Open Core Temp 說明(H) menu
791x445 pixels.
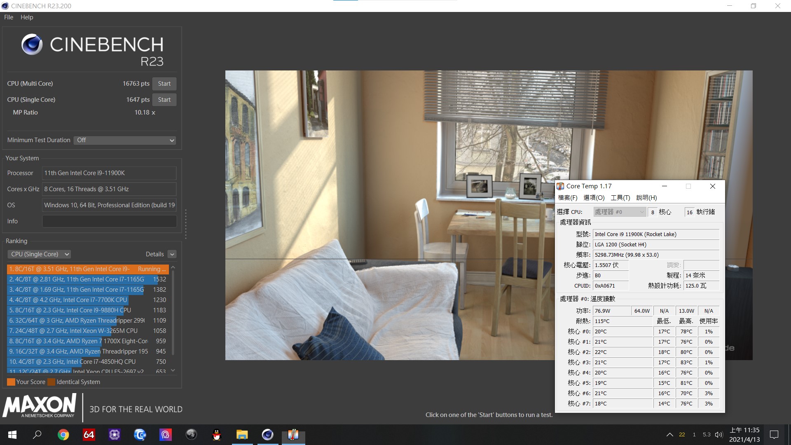(647, 198)
